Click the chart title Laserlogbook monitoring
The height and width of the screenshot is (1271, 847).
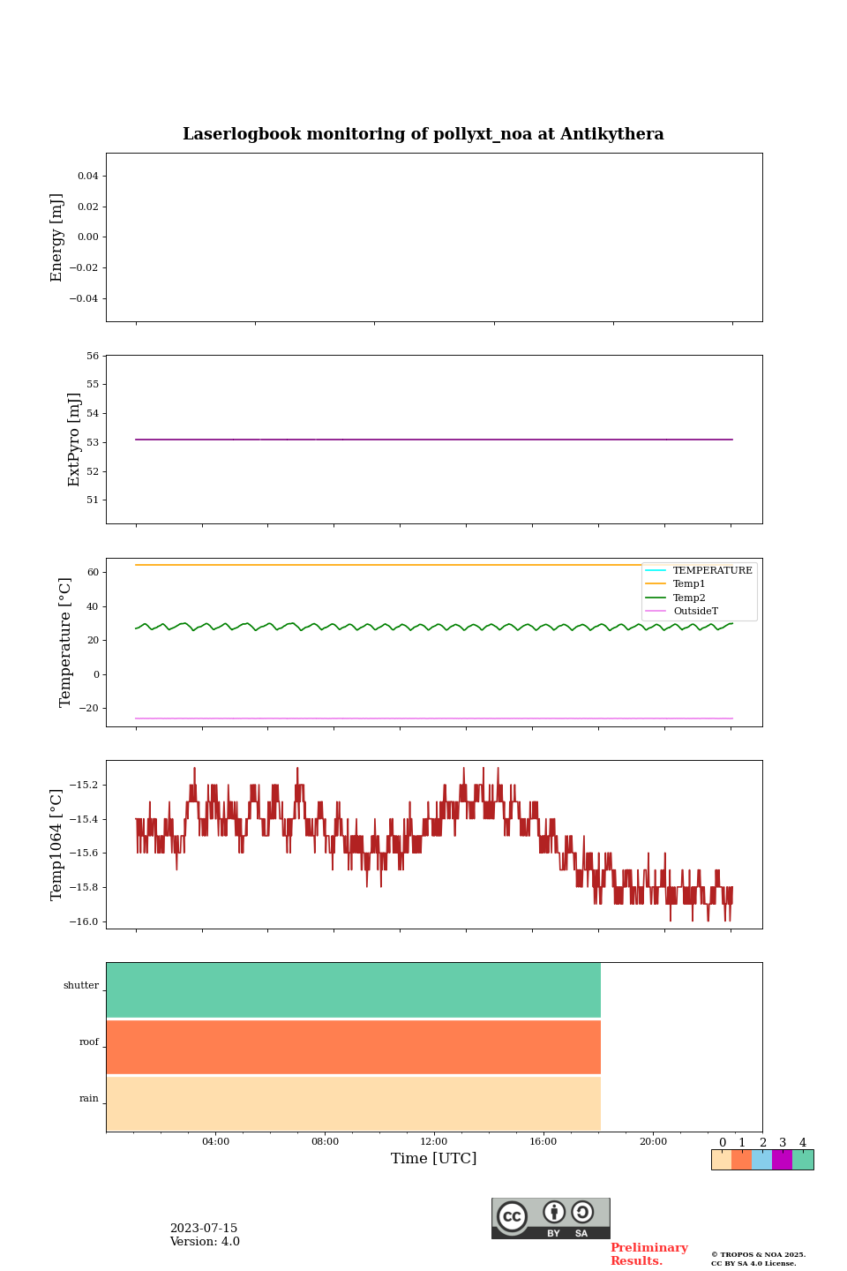pyautogui.click(x=423, y=134)
